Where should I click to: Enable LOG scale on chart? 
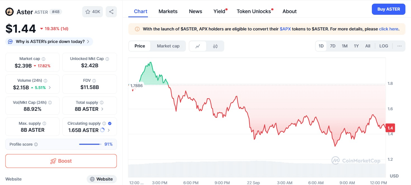click(384, 46)
